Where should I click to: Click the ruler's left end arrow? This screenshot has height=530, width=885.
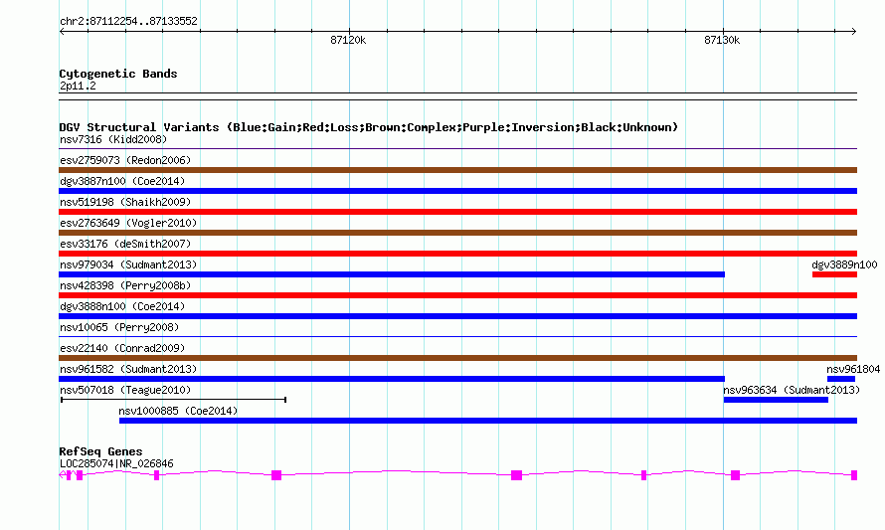click(62, 31)
